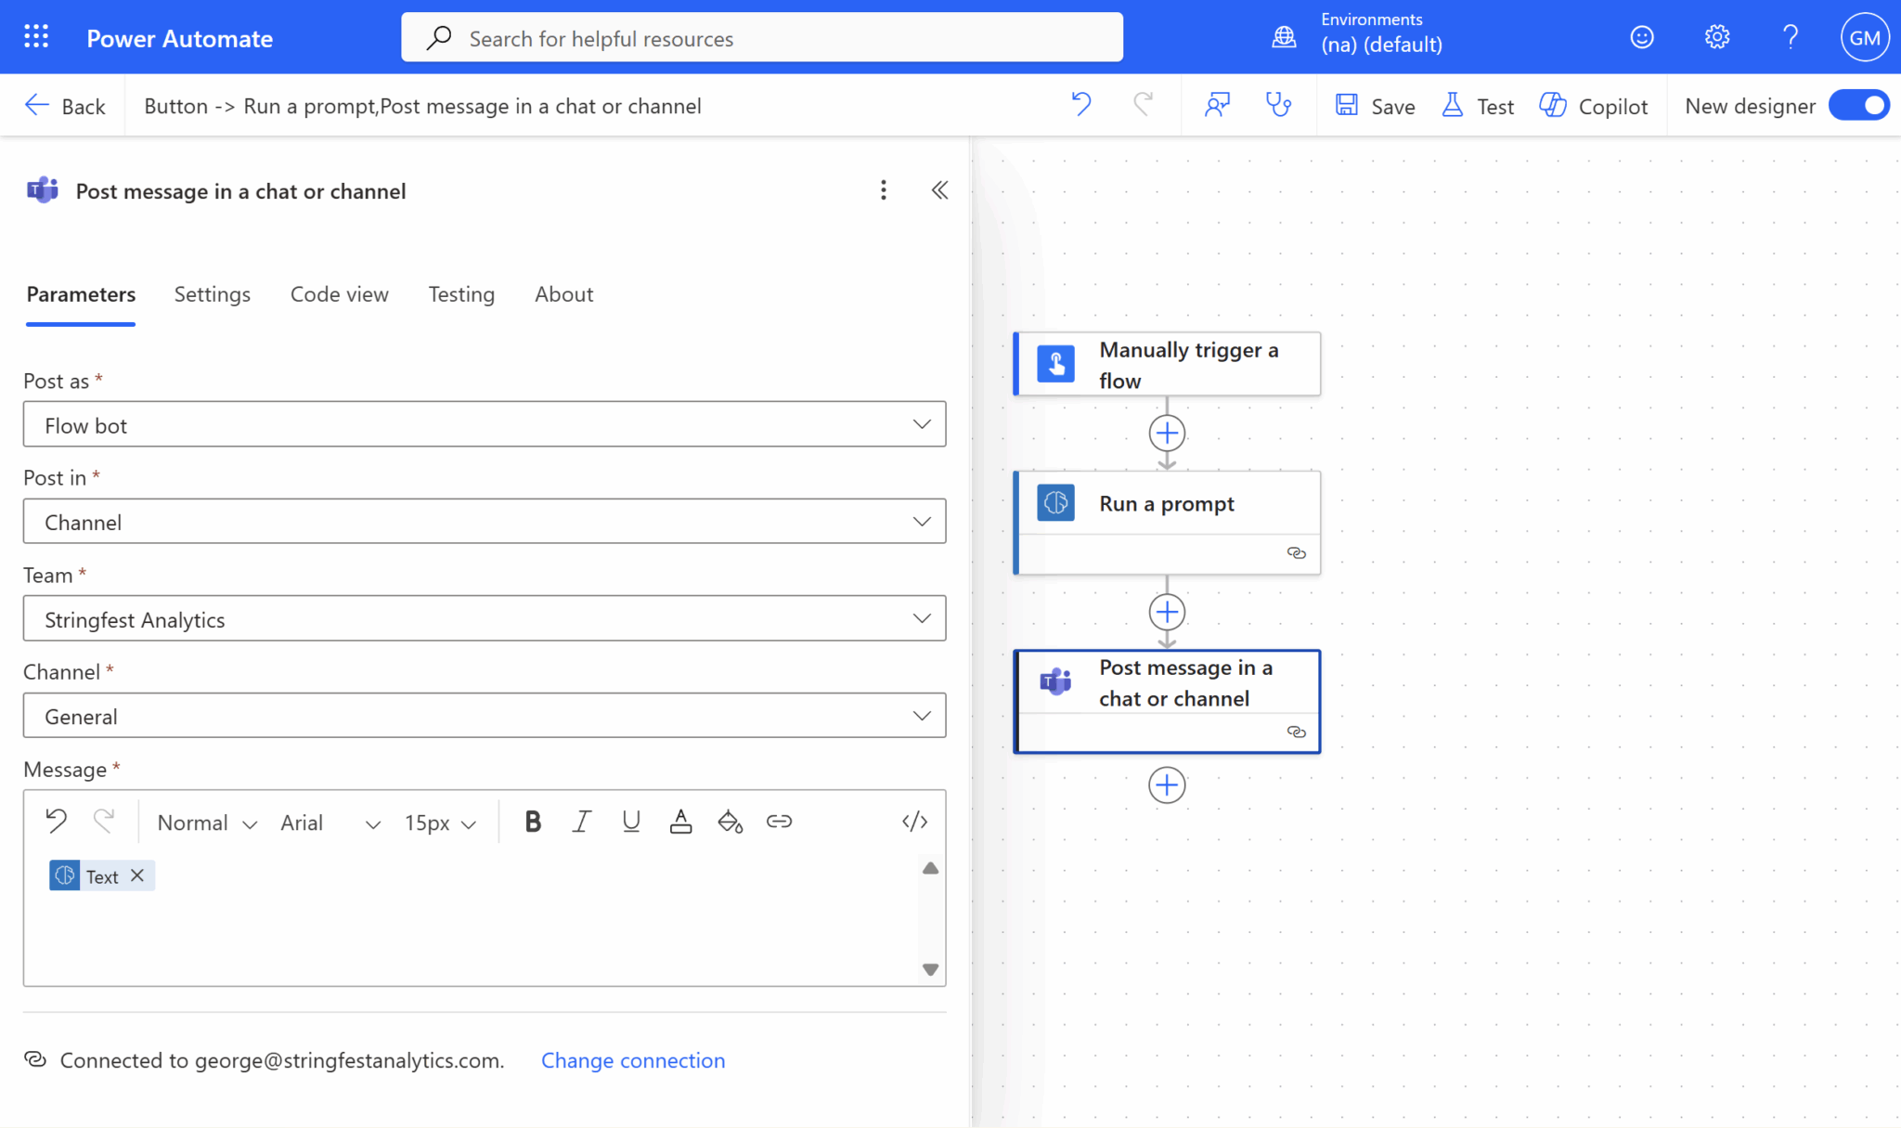This screenshot has height=1128, width=1901.
Task: Apply italic formatting in message editor
Action: tap(581, 822)
